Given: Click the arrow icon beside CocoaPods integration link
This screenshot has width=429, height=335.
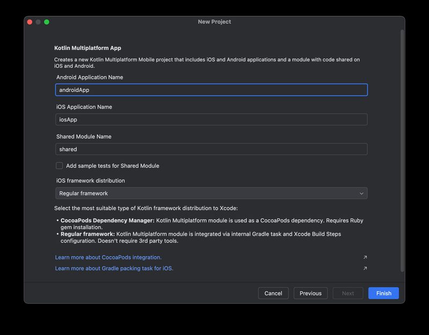Looking at the screenshot, I should 365,257.
